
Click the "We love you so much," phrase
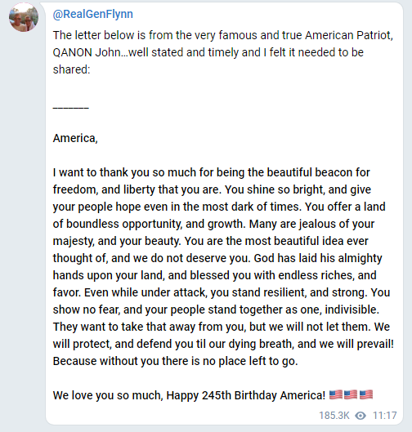(108, 395)
